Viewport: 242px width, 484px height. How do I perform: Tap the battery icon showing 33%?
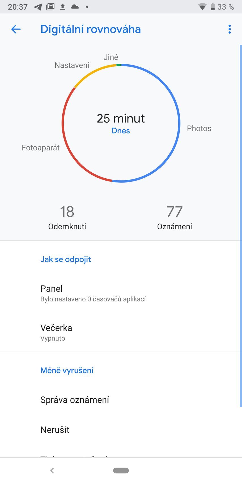tap(213, 7)
